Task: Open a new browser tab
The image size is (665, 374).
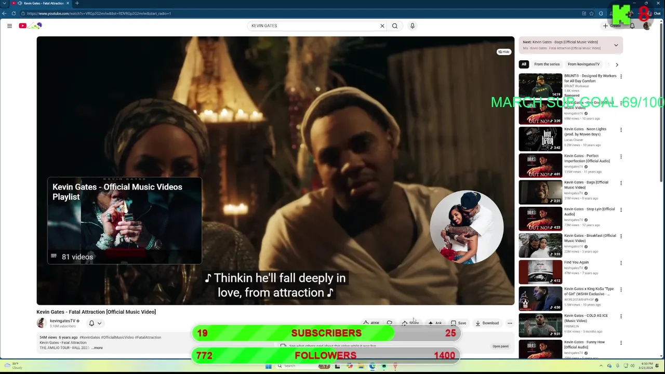Action: tap(77, 3)
